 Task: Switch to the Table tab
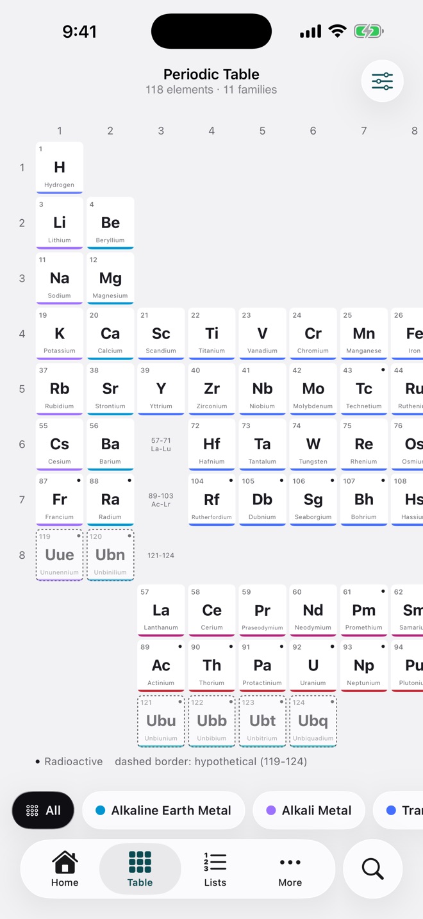(140, 869)
